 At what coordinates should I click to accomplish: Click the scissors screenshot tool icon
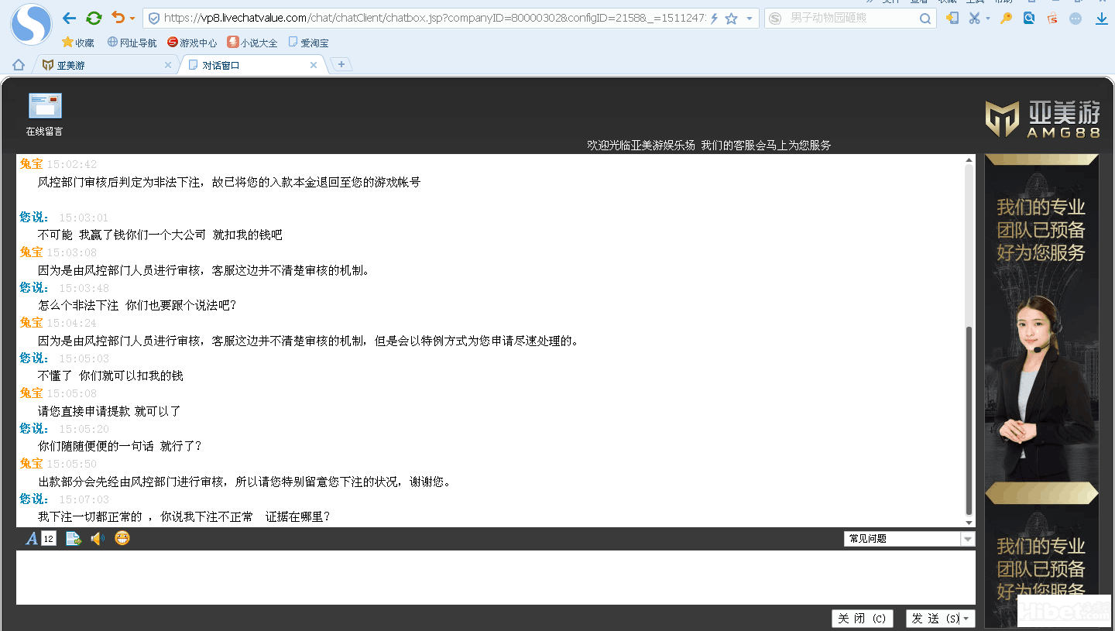tap(975, 18)
